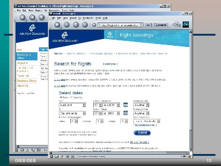The height and width of the screenshot is (166, 221).
Task: Open Tasks menu in Search window
Action: coord(98,18)
